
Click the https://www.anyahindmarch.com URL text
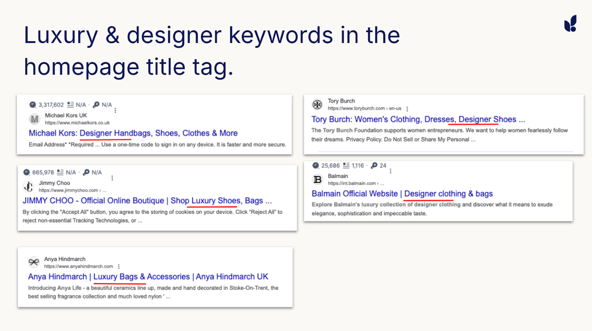(x=78, y=266)
